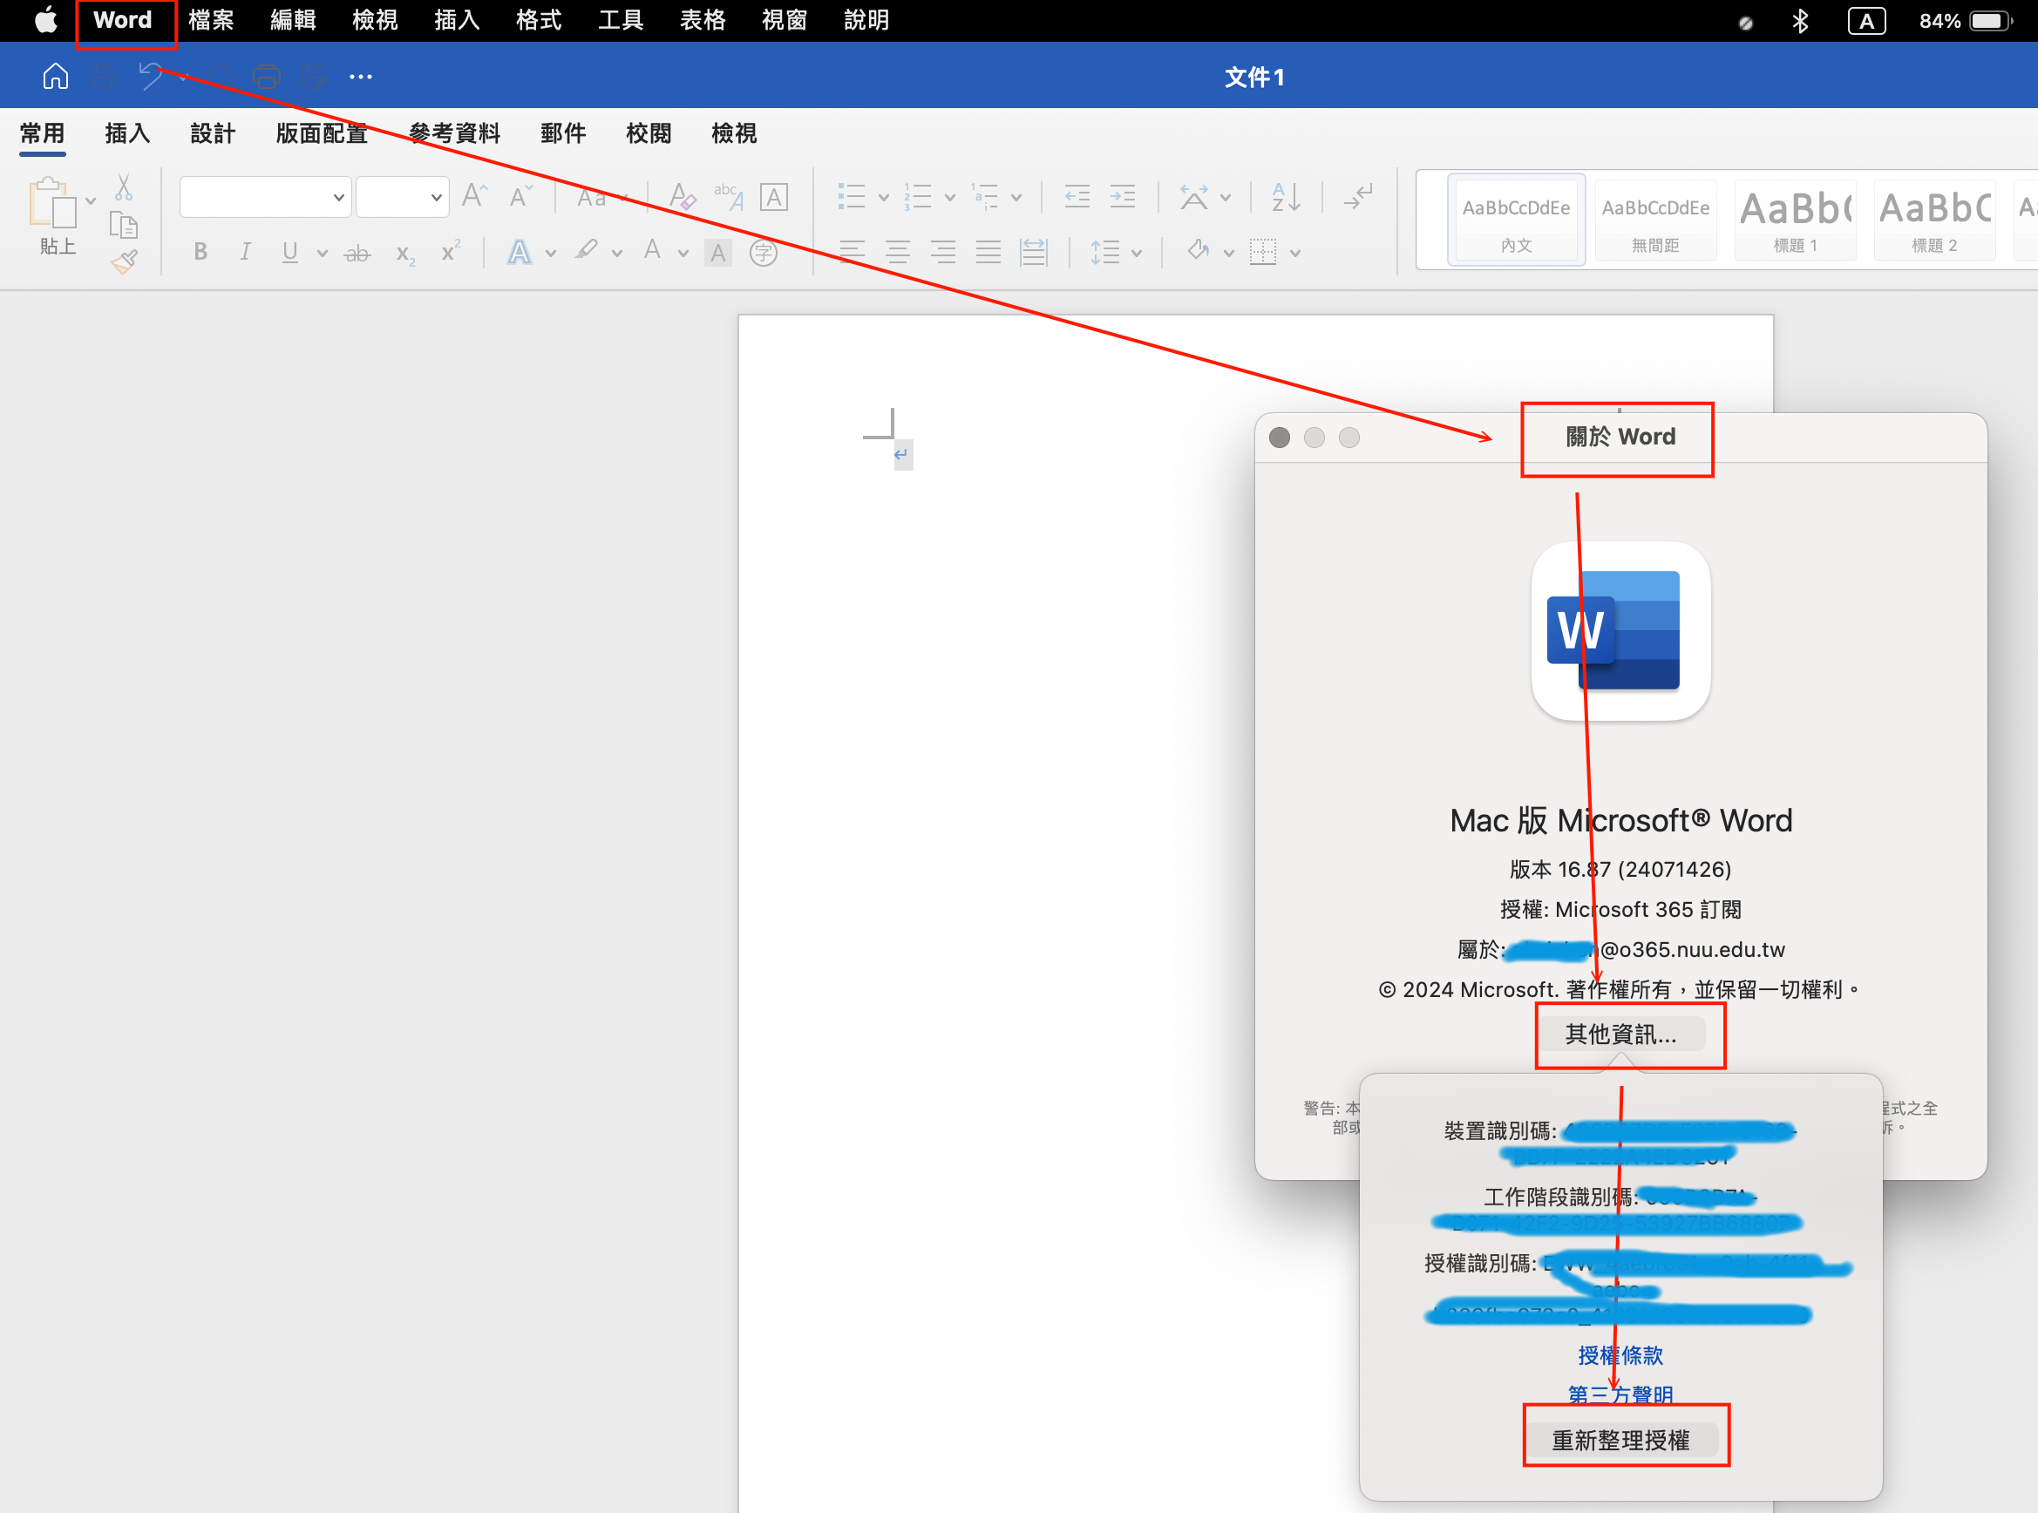Toggle Underline formatting
The image size is (2038, 1513).
click(x=290, y=252)
